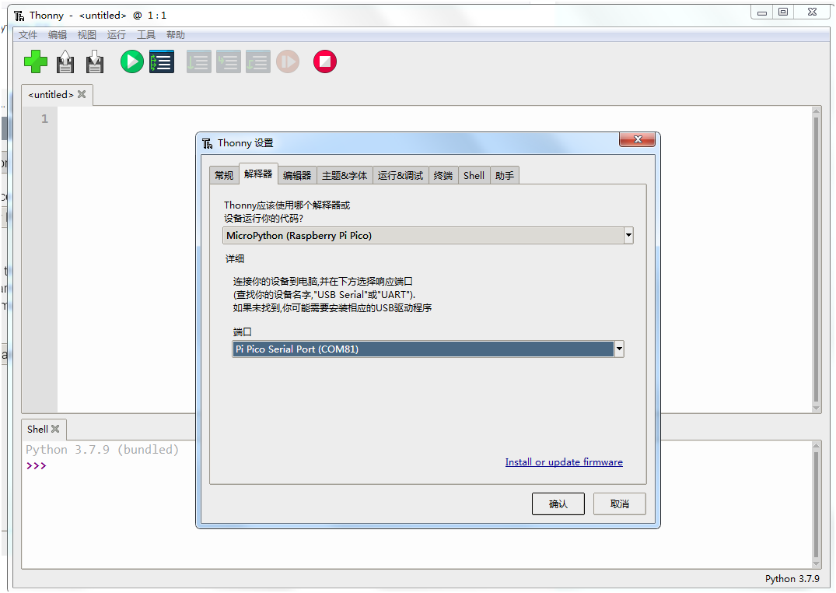
Task: Close the Shell panel tab
Action: (x=55, y=429)
